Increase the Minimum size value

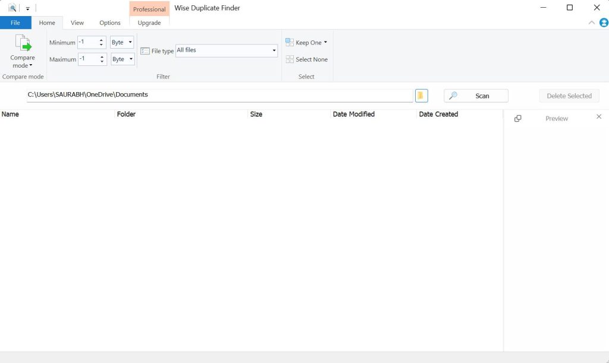101,40
